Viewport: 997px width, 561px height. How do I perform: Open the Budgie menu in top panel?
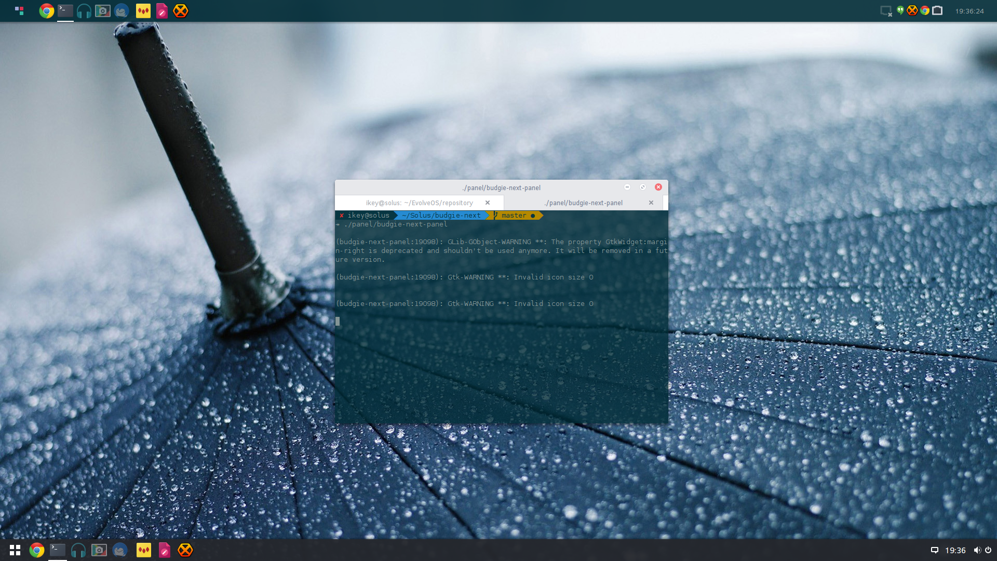[19, 10]
